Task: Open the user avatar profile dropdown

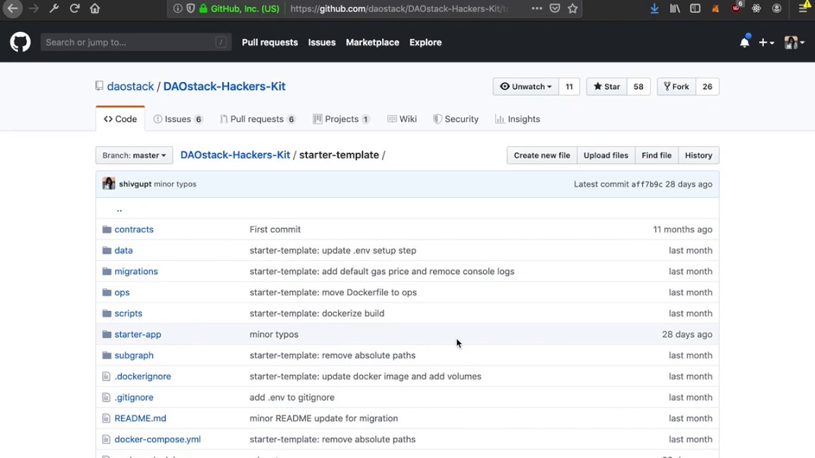Action: (795, 42)
